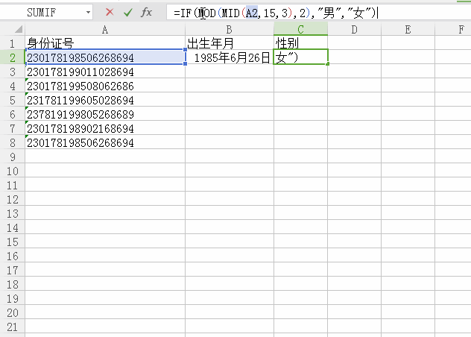Select column E header

click(408, 30)
